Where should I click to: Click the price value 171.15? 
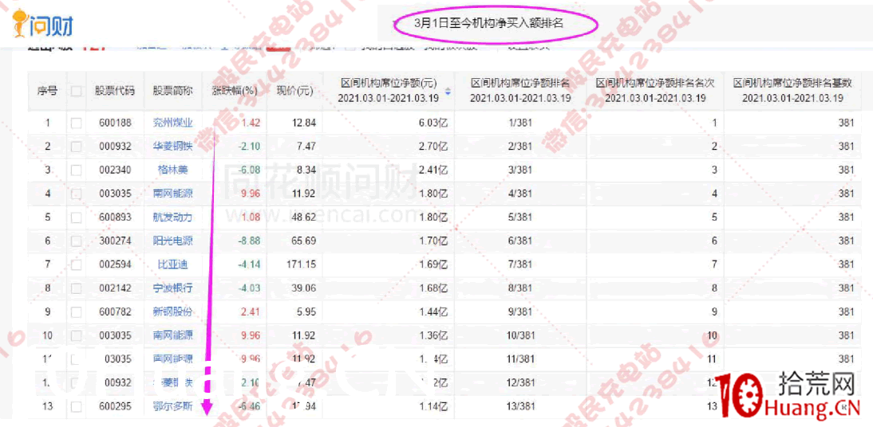(301, 264)
